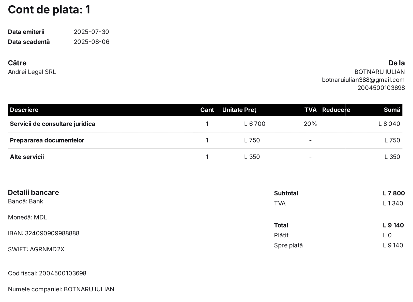The height and width of the screenshot is (302, 413).
Task: Select the 'Prepararea documentelor' row
Action: click(47, 140)
